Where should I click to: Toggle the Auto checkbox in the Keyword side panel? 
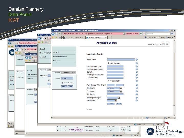(62, 83)
